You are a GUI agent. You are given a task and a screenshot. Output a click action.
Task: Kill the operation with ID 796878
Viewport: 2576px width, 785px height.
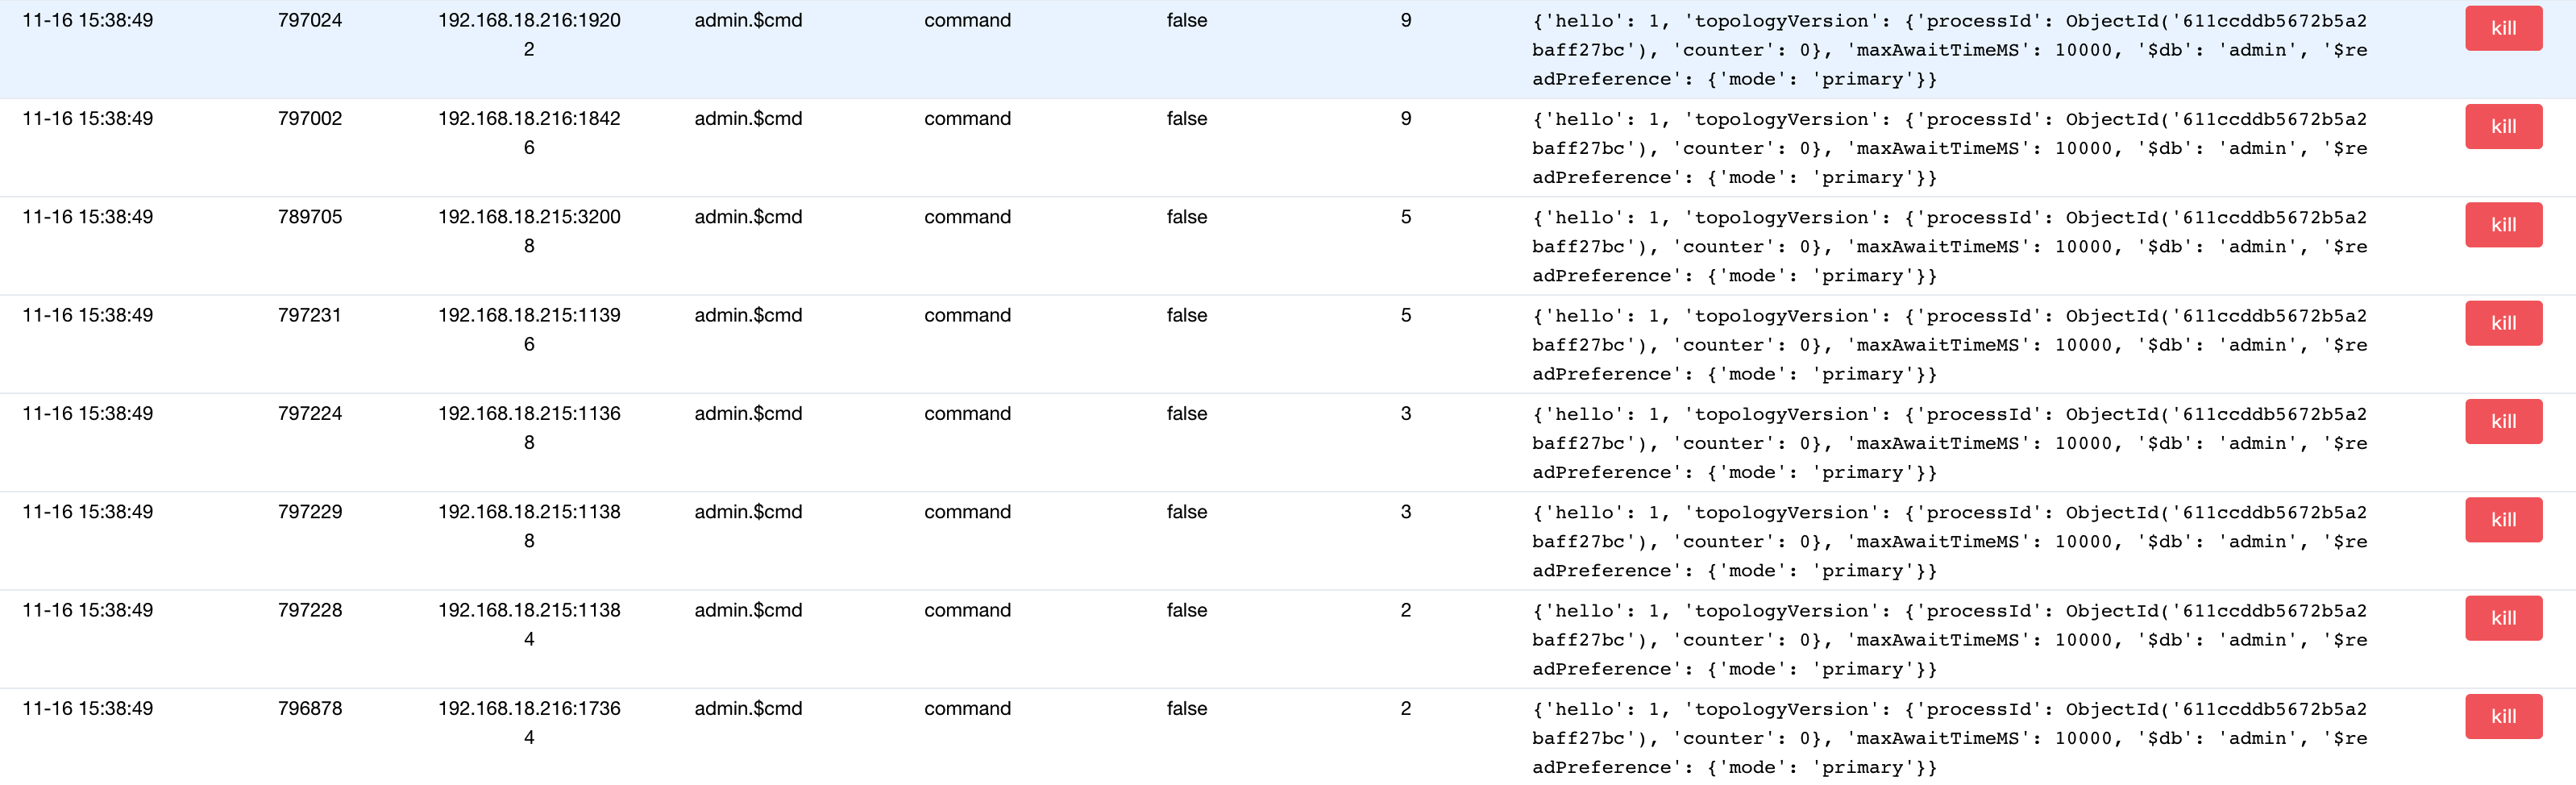(x=2502, y=716)
